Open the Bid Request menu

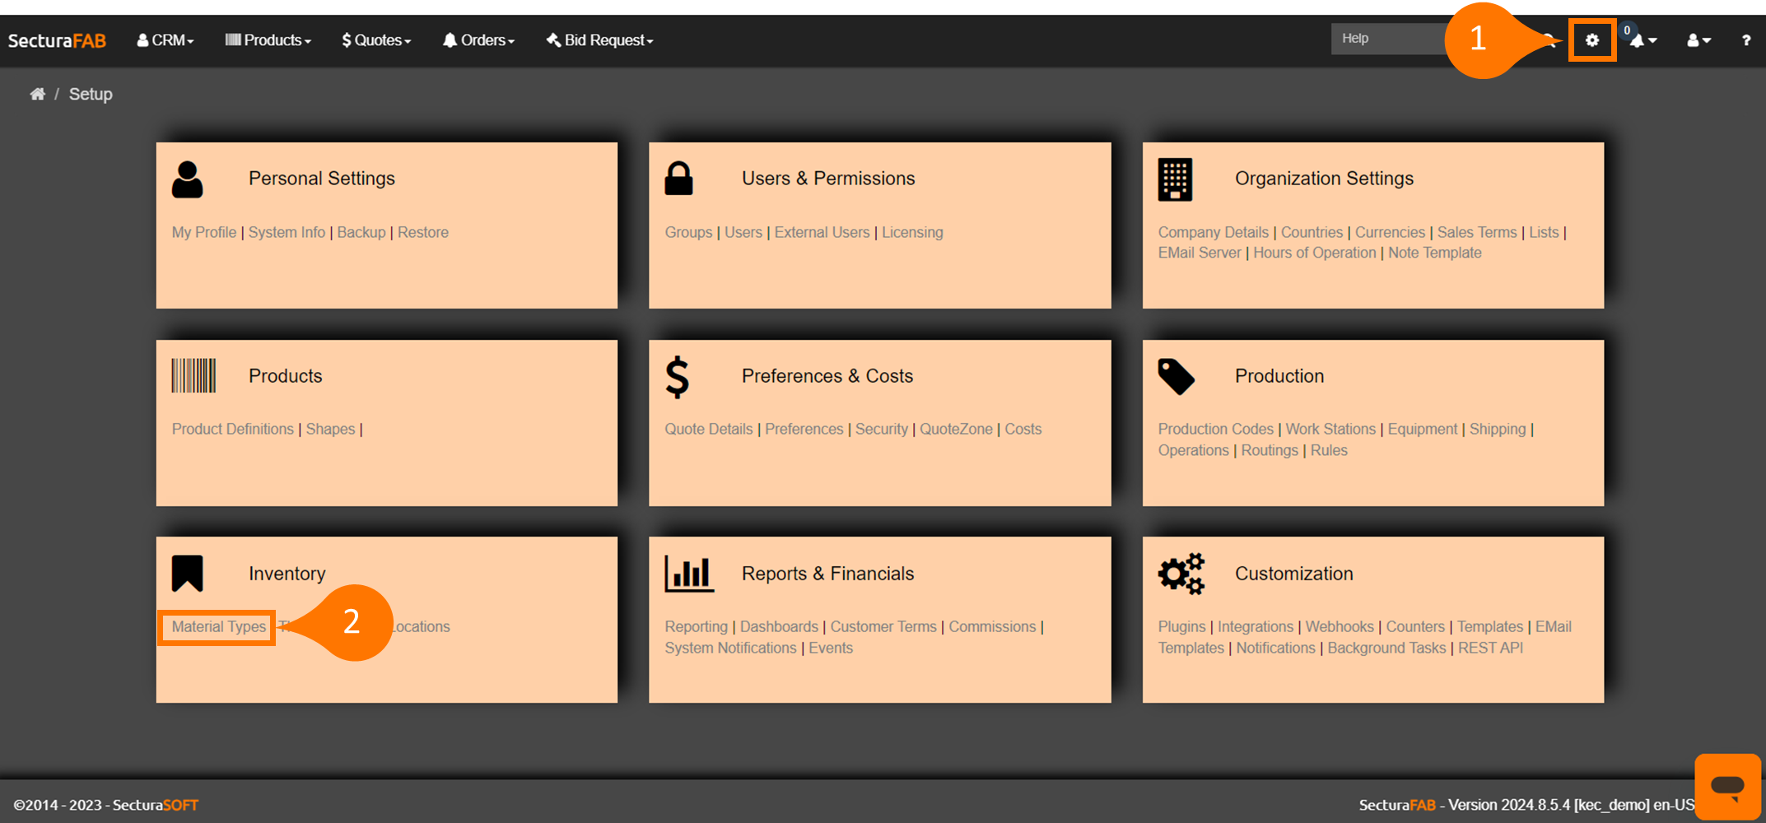tap(599, 40)
